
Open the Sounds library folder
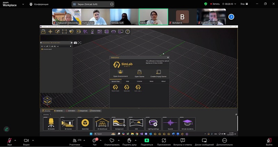(x=170, y=124)
